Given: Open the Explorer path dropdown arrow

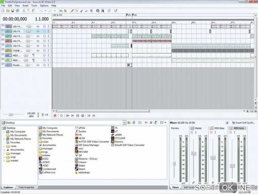Looking at the screenshot, I should click(124, 123).
